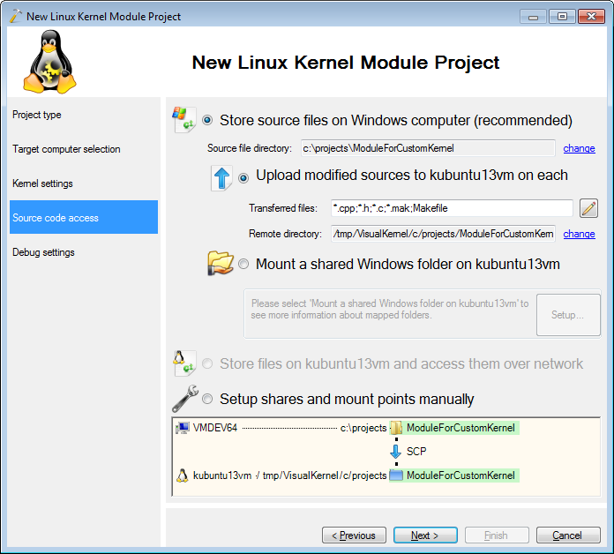Click the kubuntu13vm label in the diagram
Viewport: 614px width, 554px height.
(222, 475)
